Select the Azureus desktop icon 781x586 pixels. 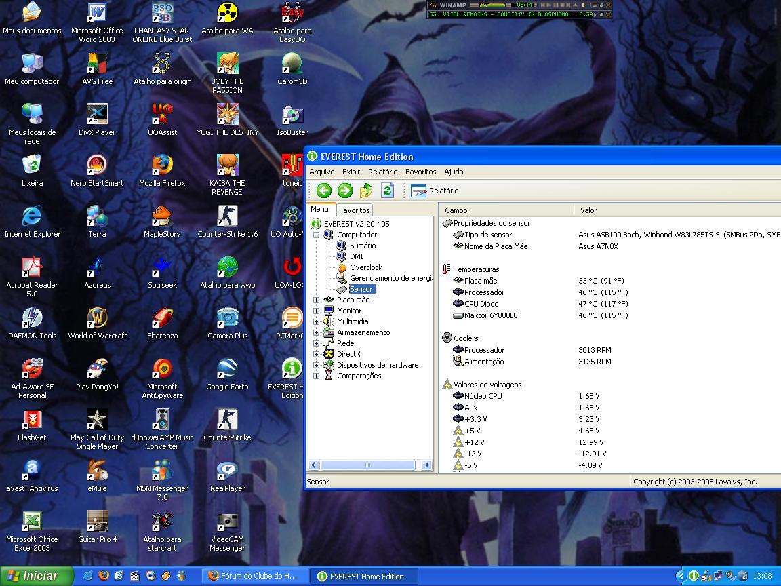(97, 272)
